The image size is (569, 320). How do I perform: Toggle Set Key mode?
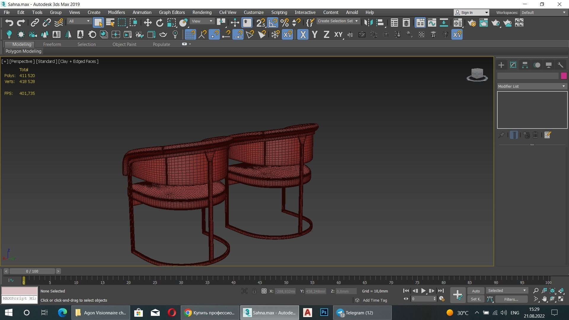pos(476,299)
